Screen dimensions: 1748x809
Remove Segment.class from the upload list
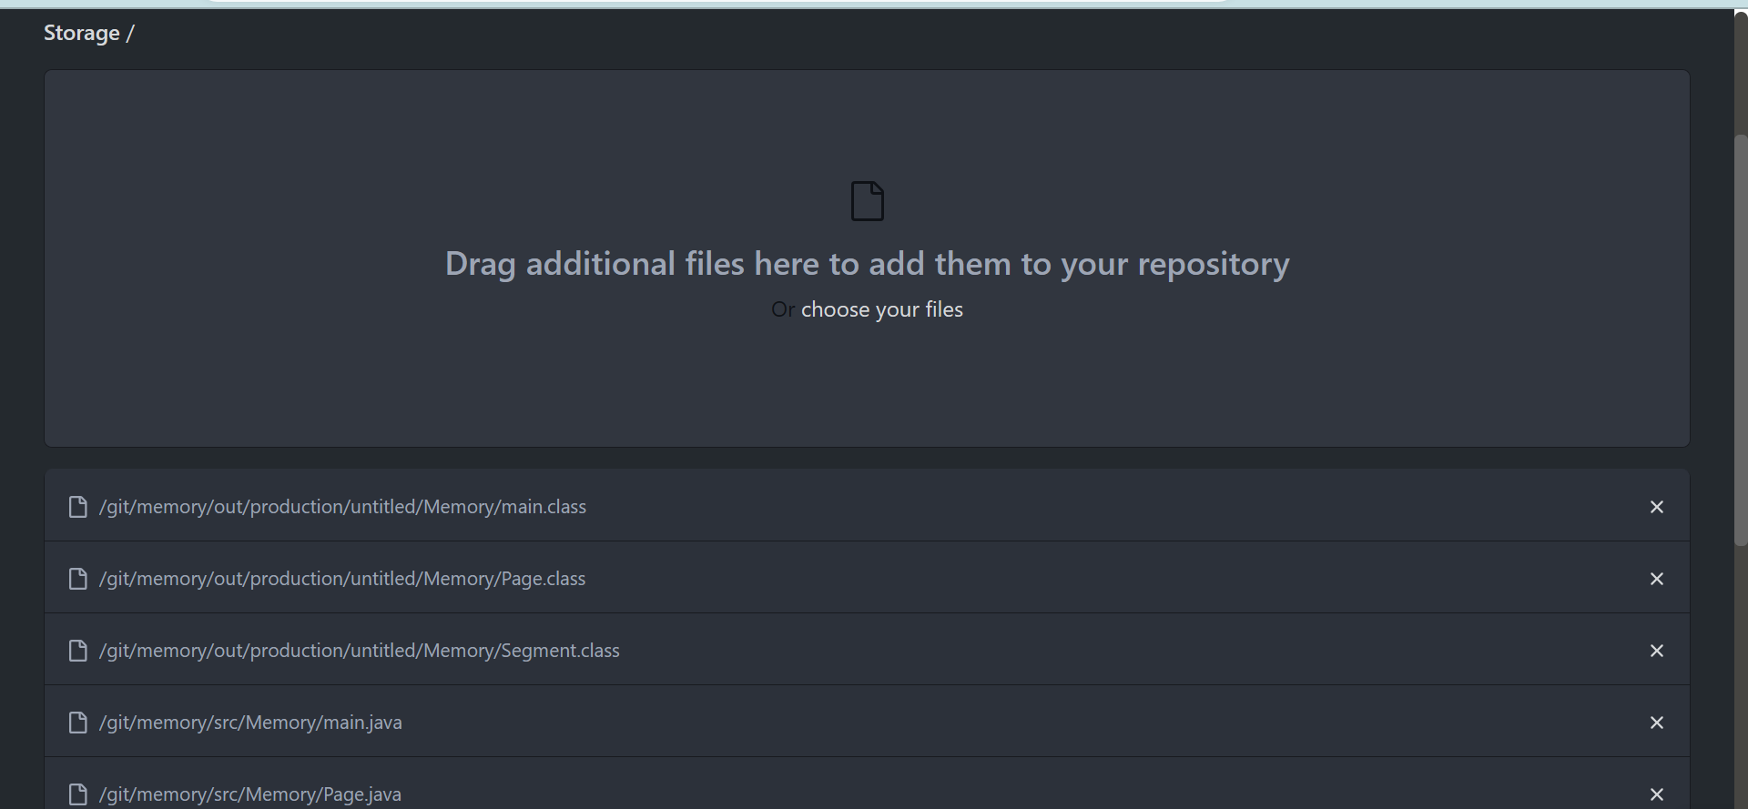click(1656, 651)
